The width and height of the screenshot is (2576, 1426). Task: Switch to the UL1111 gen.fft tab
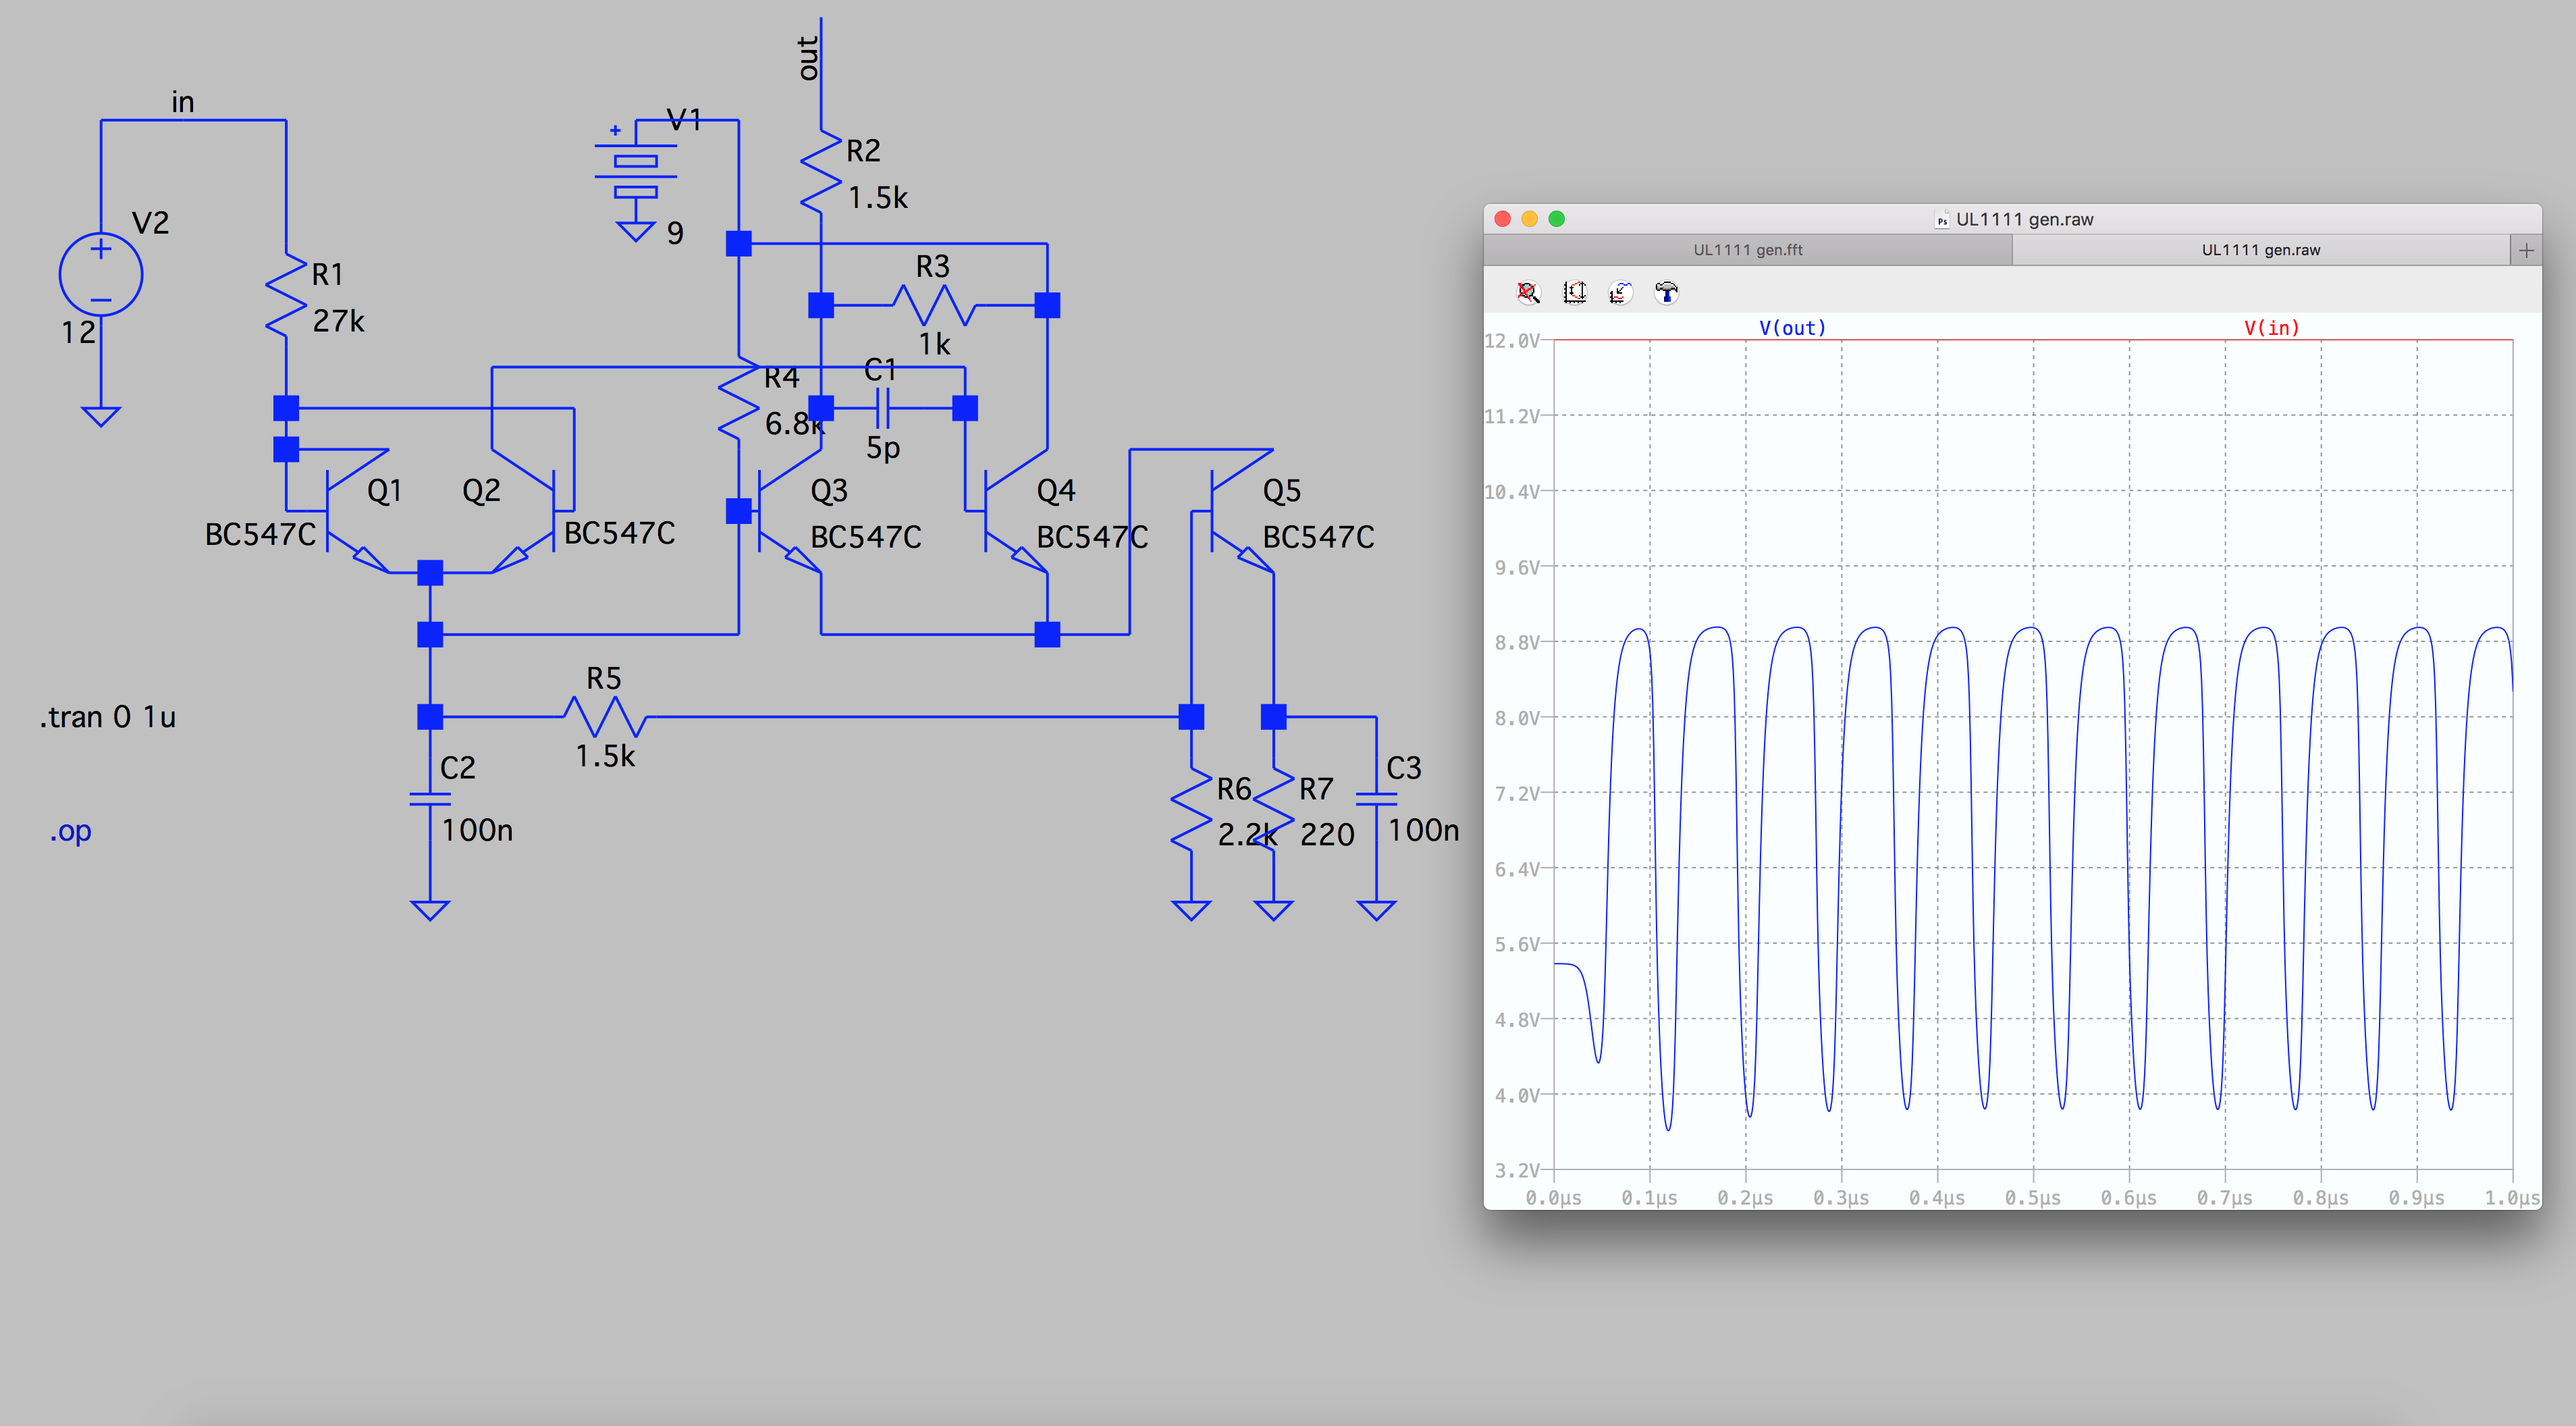tap(1747, 250)
